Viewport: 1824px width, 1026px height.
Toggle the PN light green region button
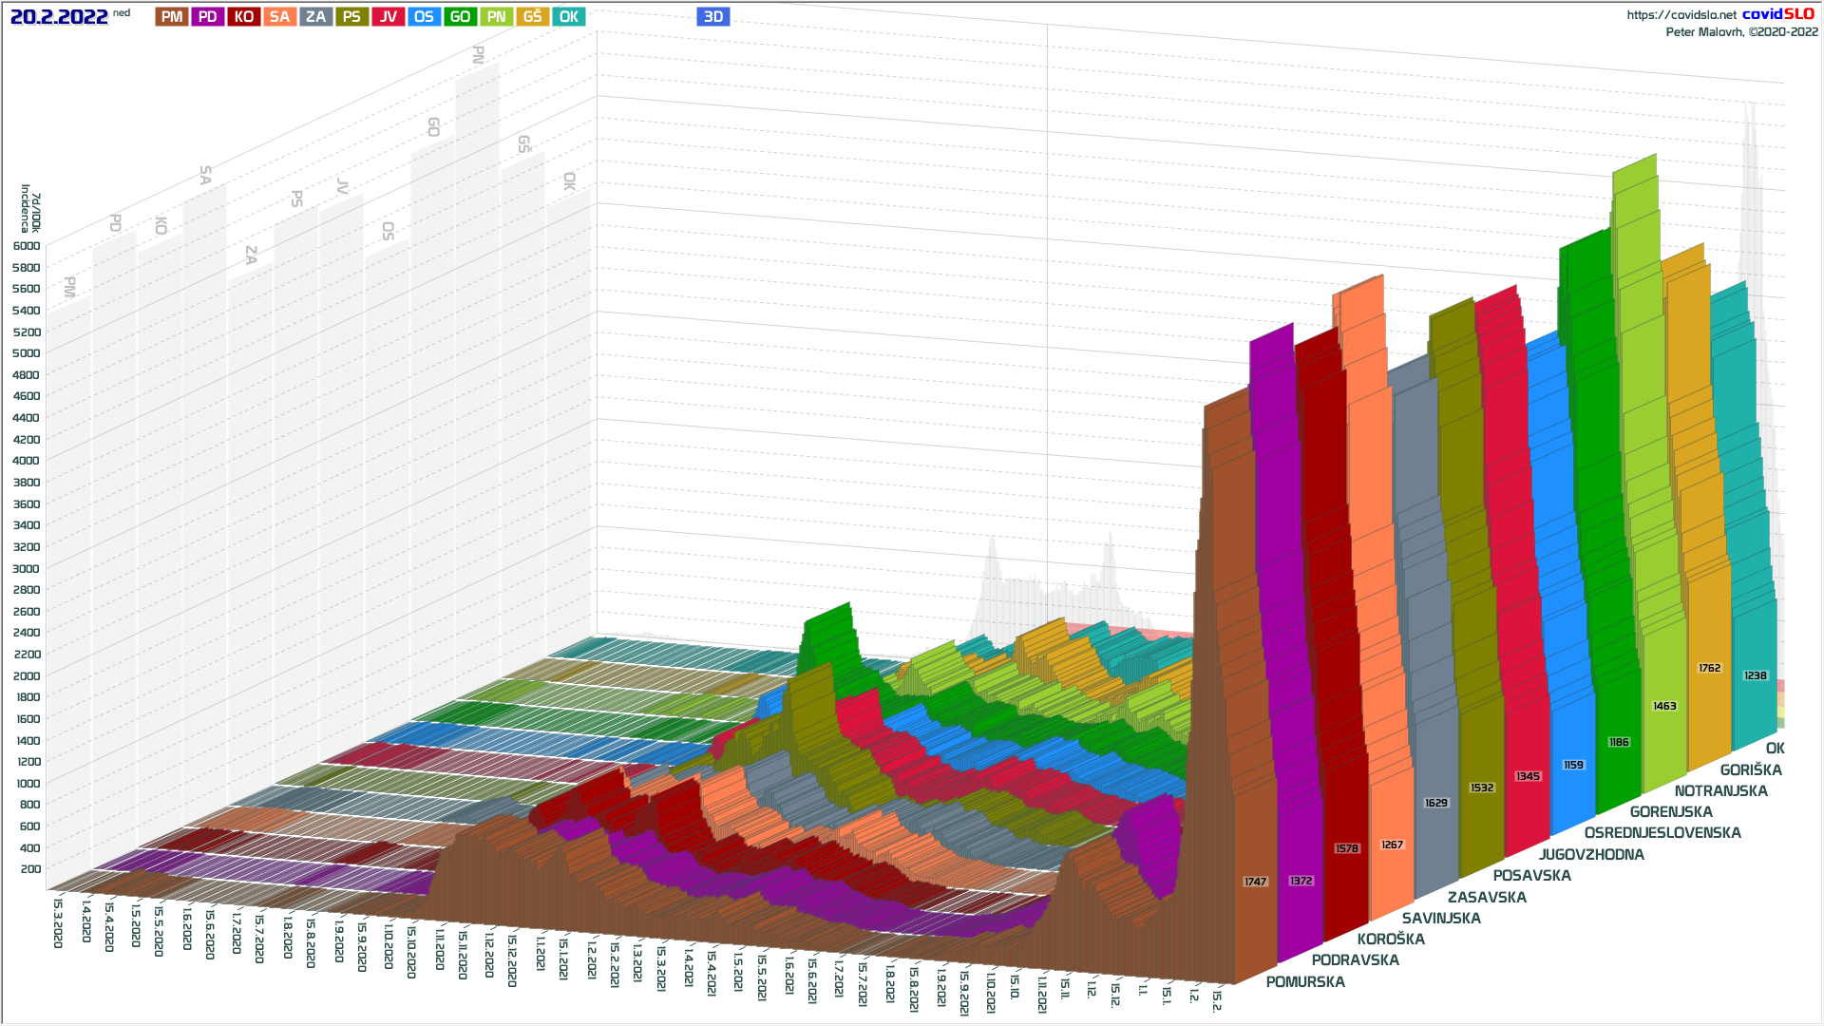[x=496, y=17]
